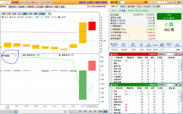Switch to the 筆記 tab
This screenshot has width=183, height=114.
(63, 7)
